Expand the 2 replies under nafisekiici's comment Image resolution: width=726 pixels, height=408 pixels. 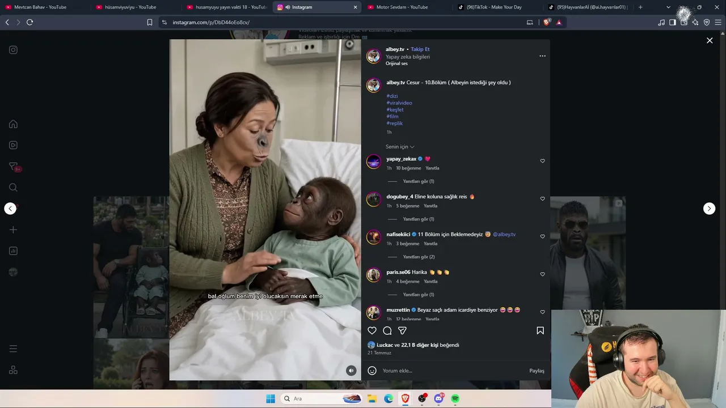[419, 257]
